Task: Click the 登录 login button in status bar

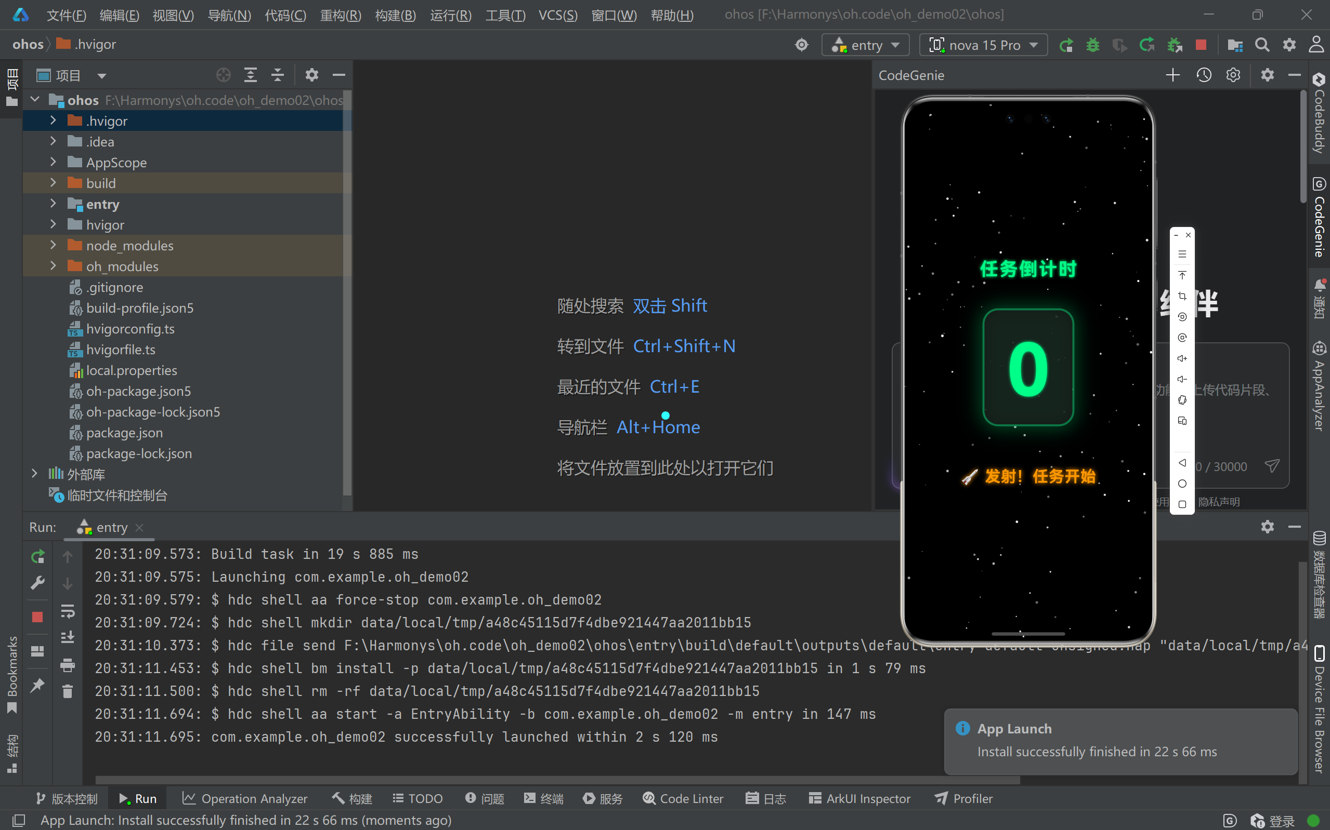Action: [1282, 821]
